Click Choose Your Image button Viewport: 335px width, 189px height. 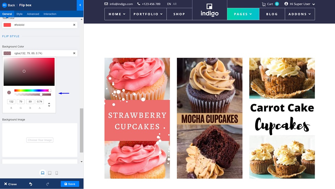tap(40, 140)
